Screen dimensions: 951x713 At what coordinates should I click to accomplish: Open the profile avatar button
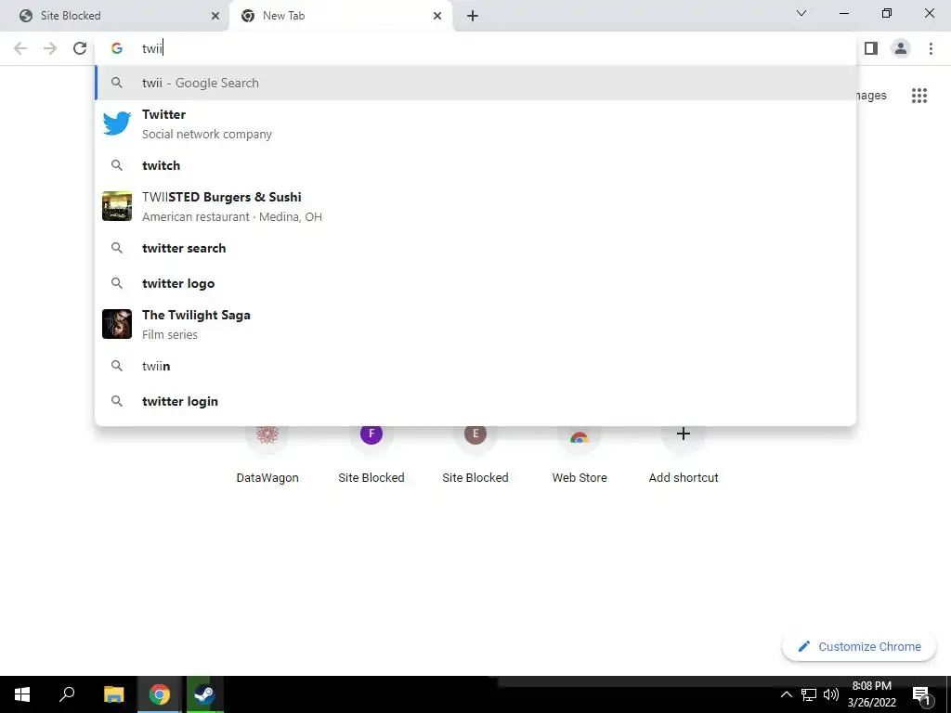pyautogui.click(x=901, y=48)
